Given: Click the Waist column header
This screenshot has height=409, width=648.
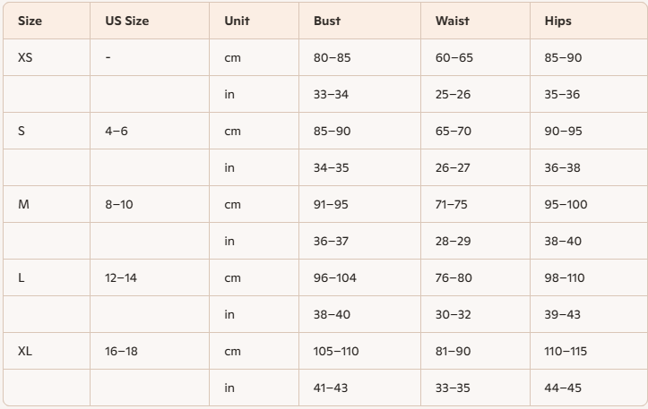Looking at the screenshot, I should point(452,21).
